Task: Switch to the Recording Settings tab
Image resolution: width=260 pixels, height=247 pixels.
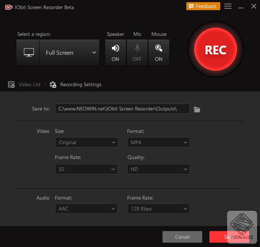Action: [75, 84]
